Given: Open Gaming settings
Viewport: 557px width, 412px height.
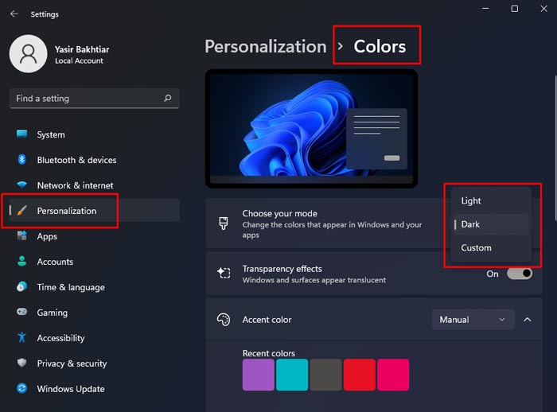Looking at the screenshot, I should click(94, 313).
